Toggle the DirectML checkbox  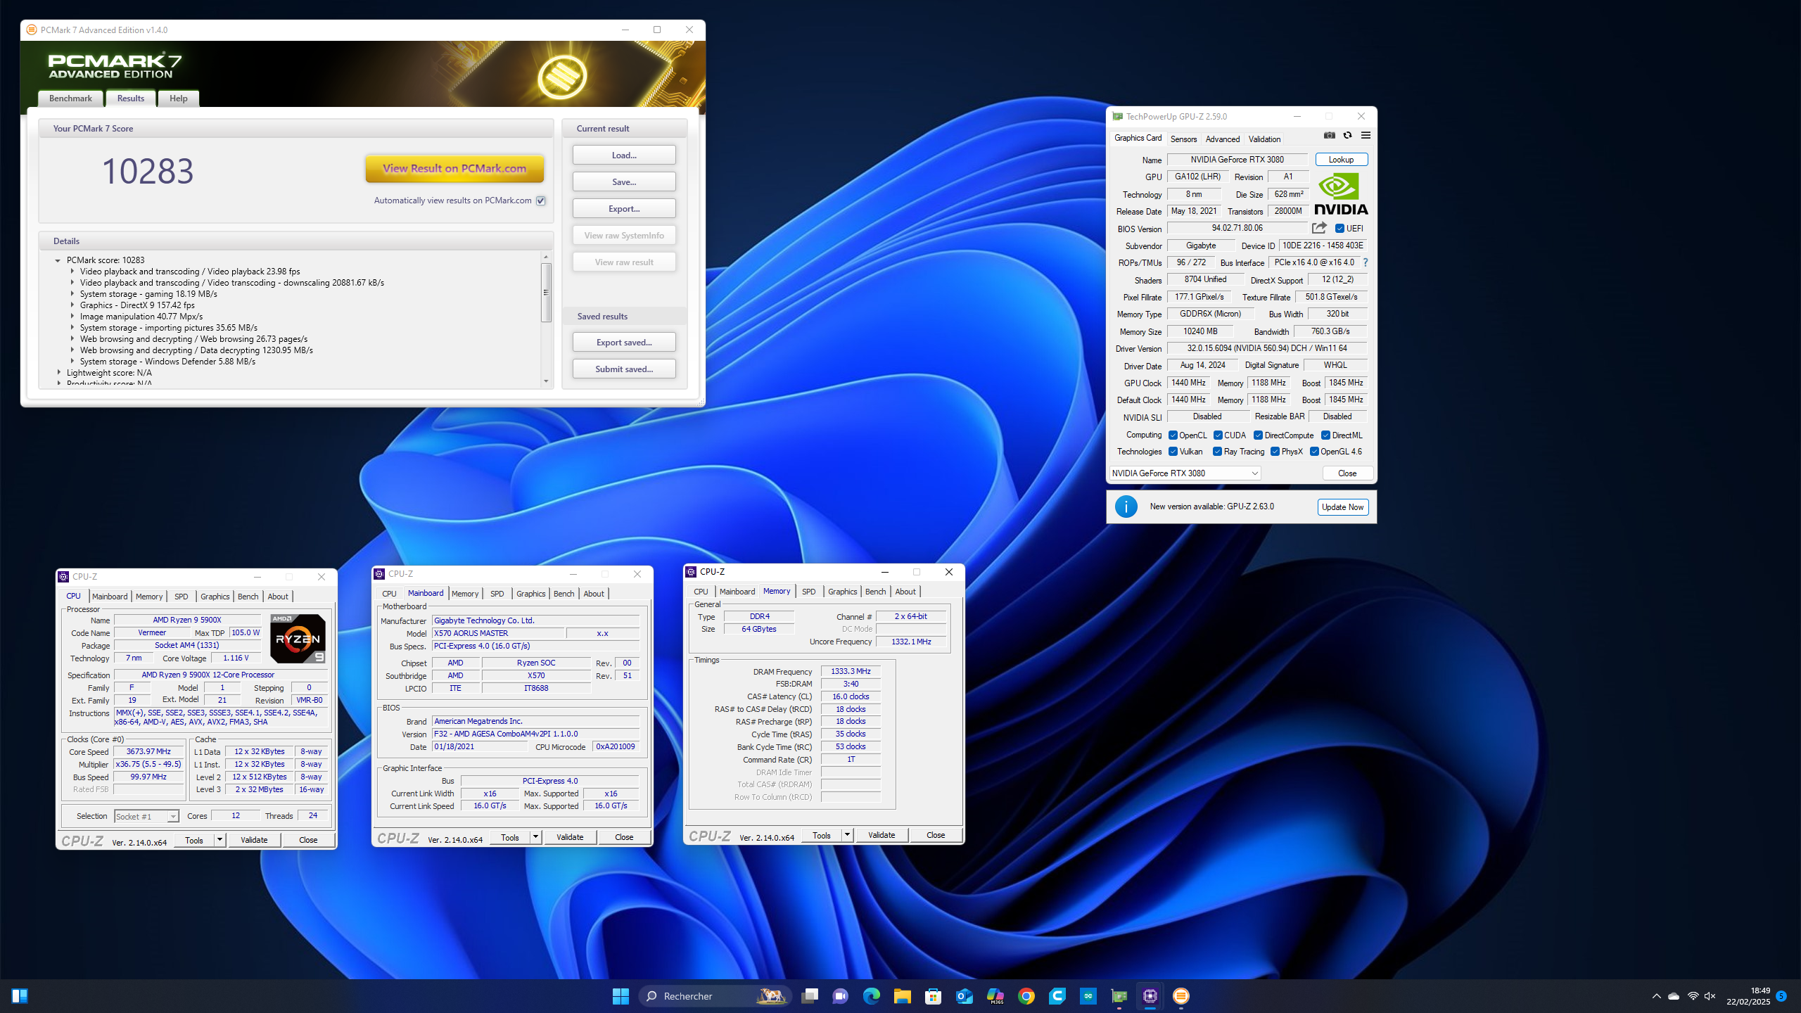point(1325,435)
